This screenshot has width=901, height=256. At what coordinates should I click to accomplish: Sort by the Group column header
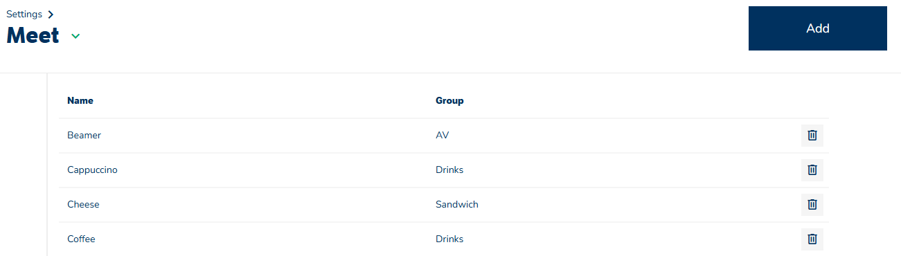point(449,100)
